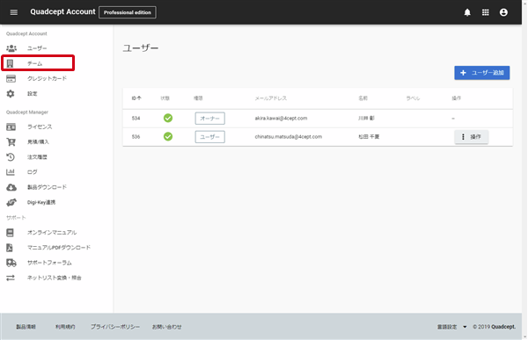Image resolution: width=528 pixels, height=340 pixels.
Task: Open 製品ダウンロード menu item
Action: [x=48, y=187]
